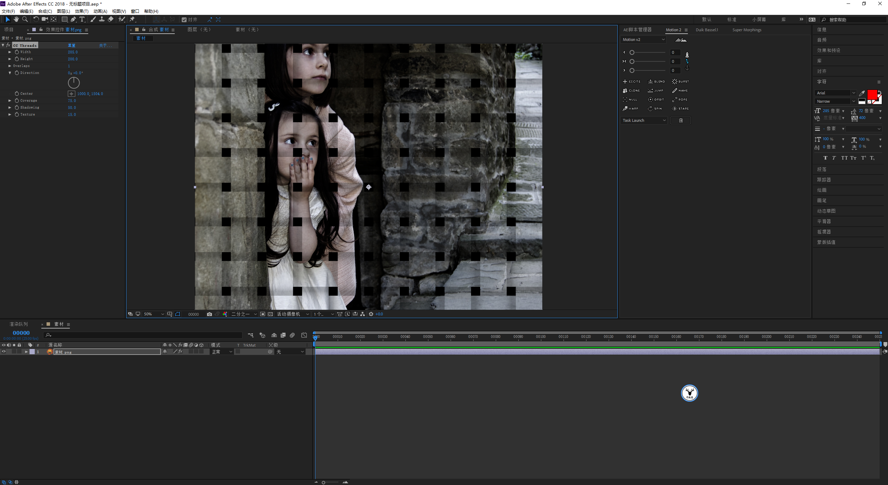Click the Motion 2 anchor icon
This screenshot has width=888, height=485.
(x=687, y=68)
